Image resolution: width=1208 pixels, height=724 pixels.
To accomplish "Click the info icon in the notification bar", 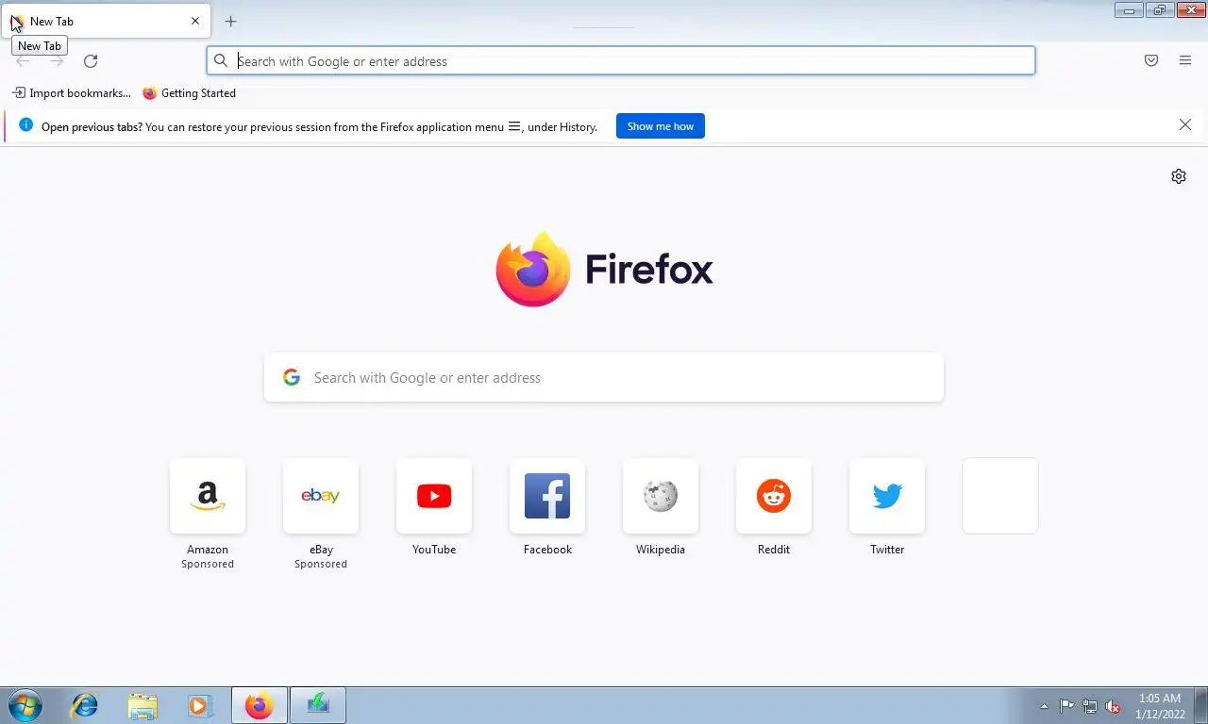I will (x=25, y=124).
